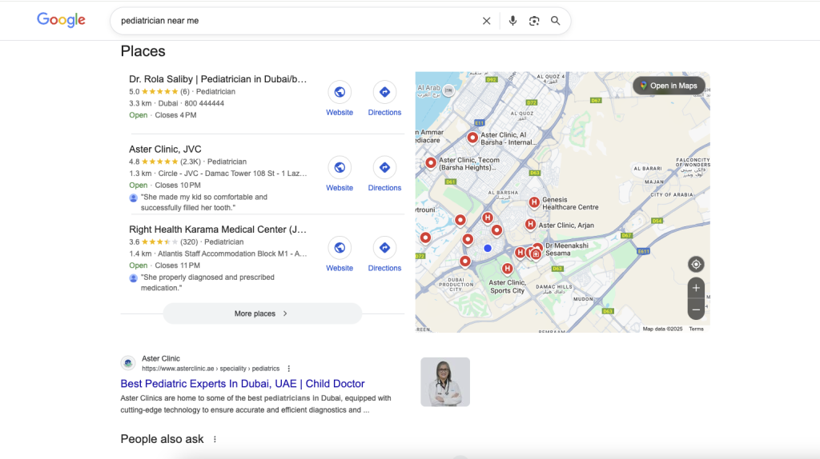Click Aster Clinic site name text
The width and height of the screenshot is (820, 459).
coord(161,359)
